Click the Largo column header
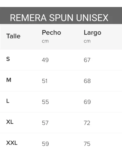The width and height of the screenshot is (122, 153). coord(92,33)
